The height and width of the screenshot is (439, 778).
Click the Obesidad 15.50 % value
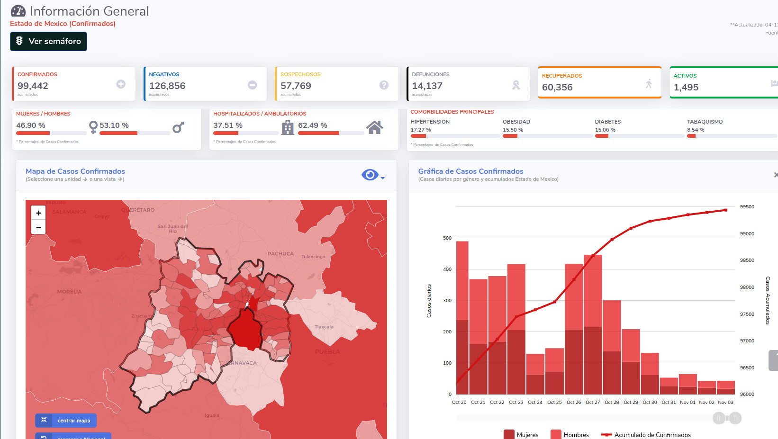point(513,130)
